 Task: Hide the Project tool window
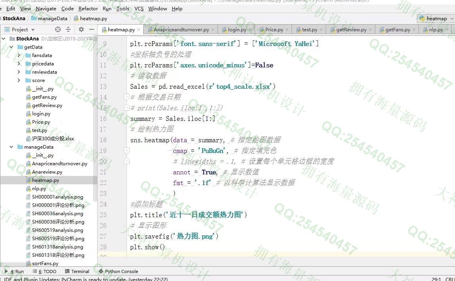91,29
